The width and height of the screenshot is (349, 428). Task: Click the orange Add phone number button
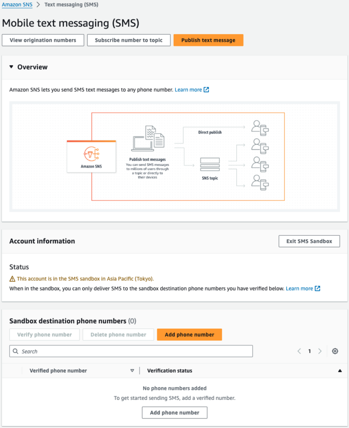pos(189,335)
